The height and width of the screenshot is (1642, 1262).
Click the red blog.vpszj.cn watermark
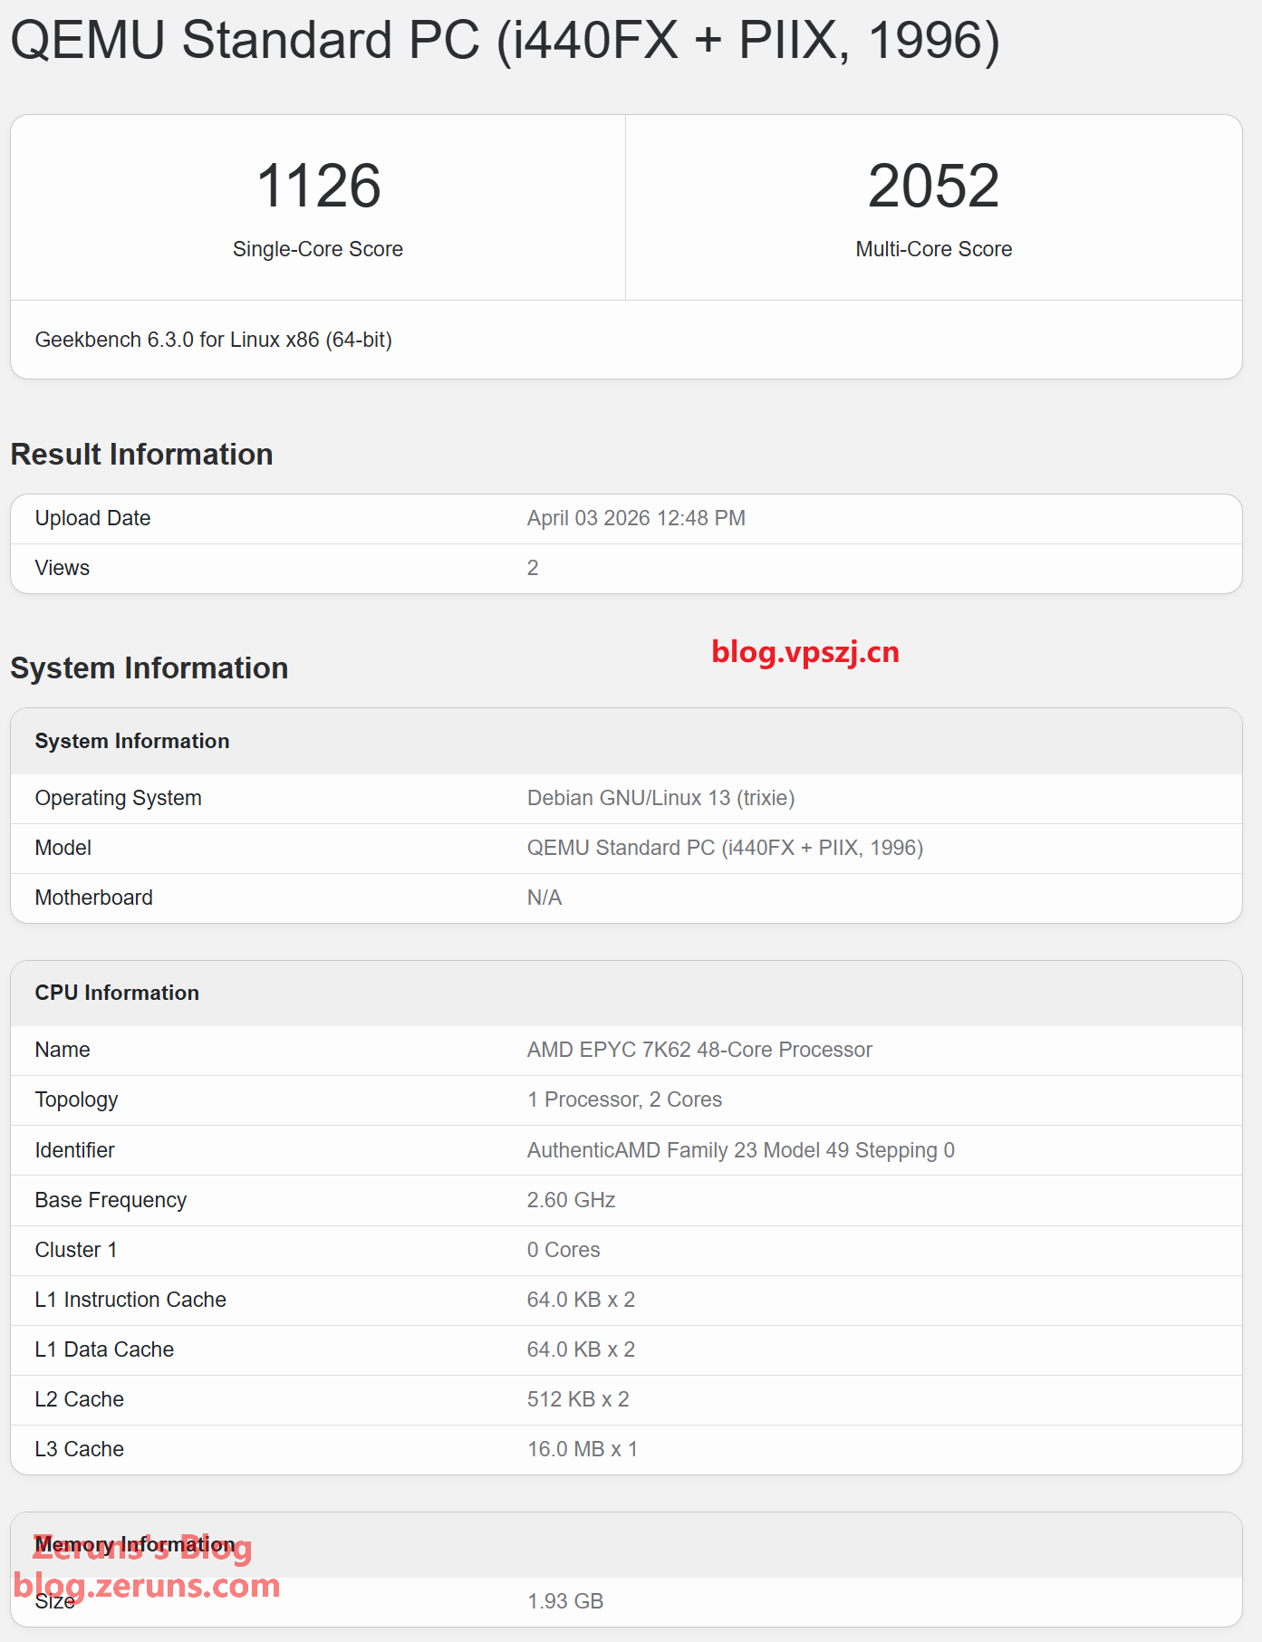coord(804,652)
